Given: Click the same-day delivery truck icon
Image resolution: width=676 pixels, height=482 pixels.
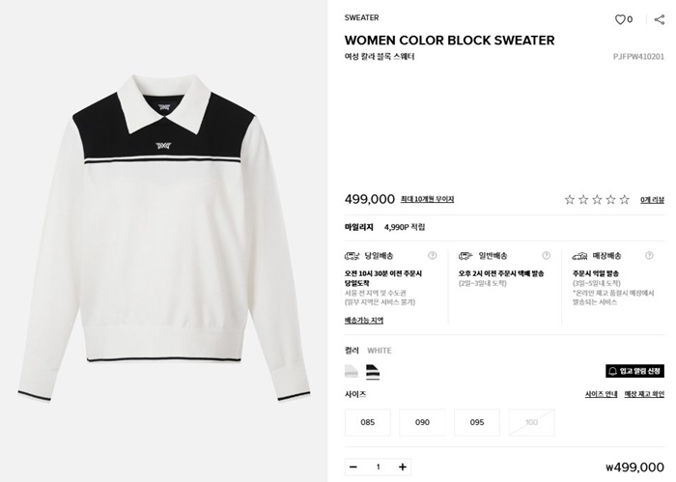Looking at the screenshot, I should (352, 256).
